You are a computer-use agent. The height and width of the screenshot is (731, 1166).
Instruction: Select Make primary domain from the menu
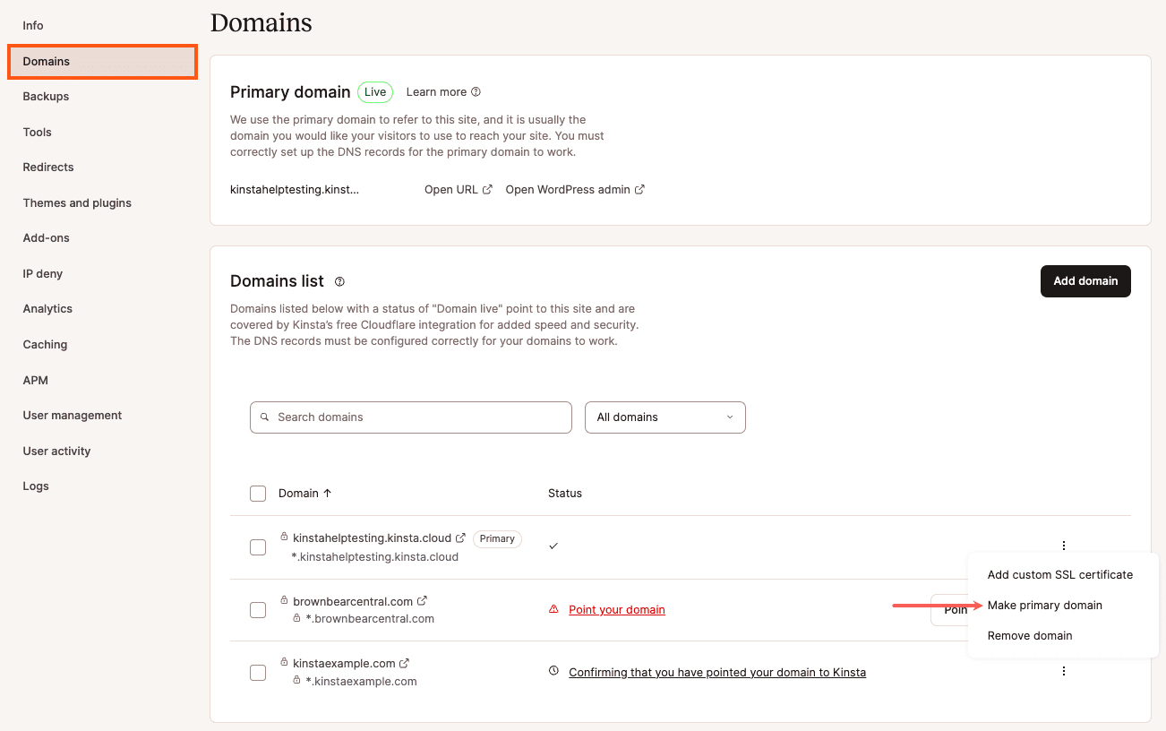point(1045,605)
